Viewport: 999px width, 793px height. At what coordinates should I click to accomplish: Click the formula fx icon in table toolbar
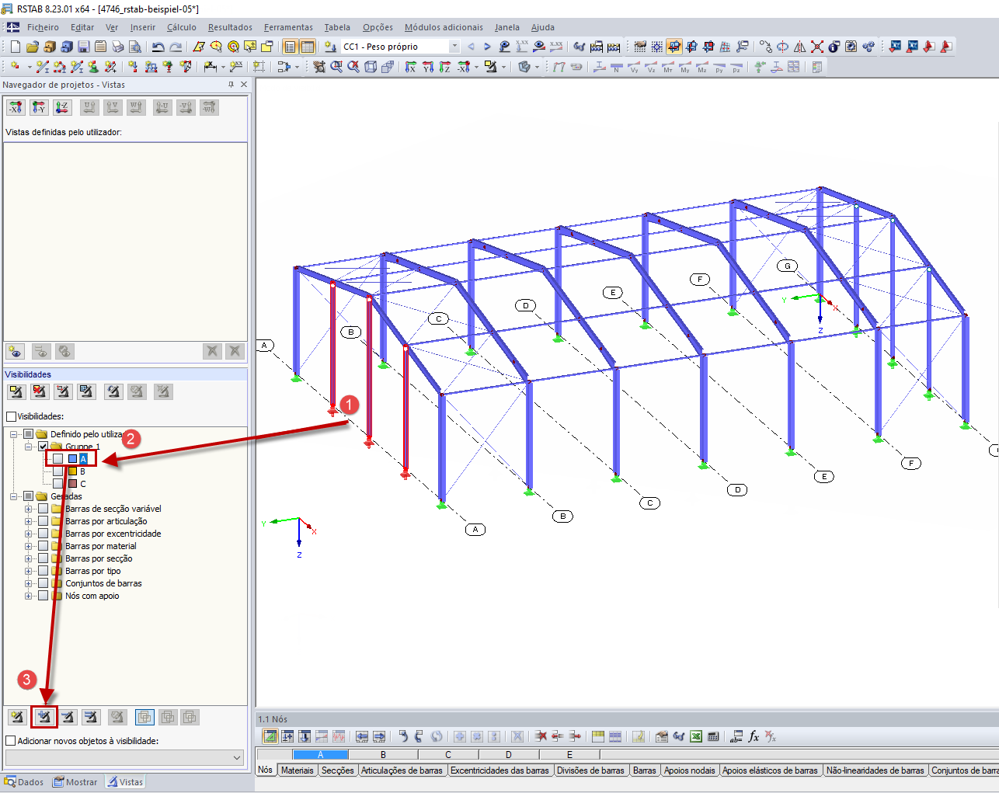(x=754, y=736)
